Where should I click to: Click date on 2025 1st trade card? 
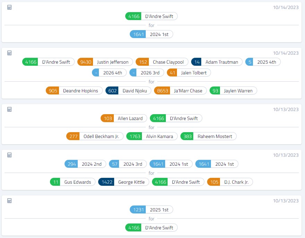(286, 201)
